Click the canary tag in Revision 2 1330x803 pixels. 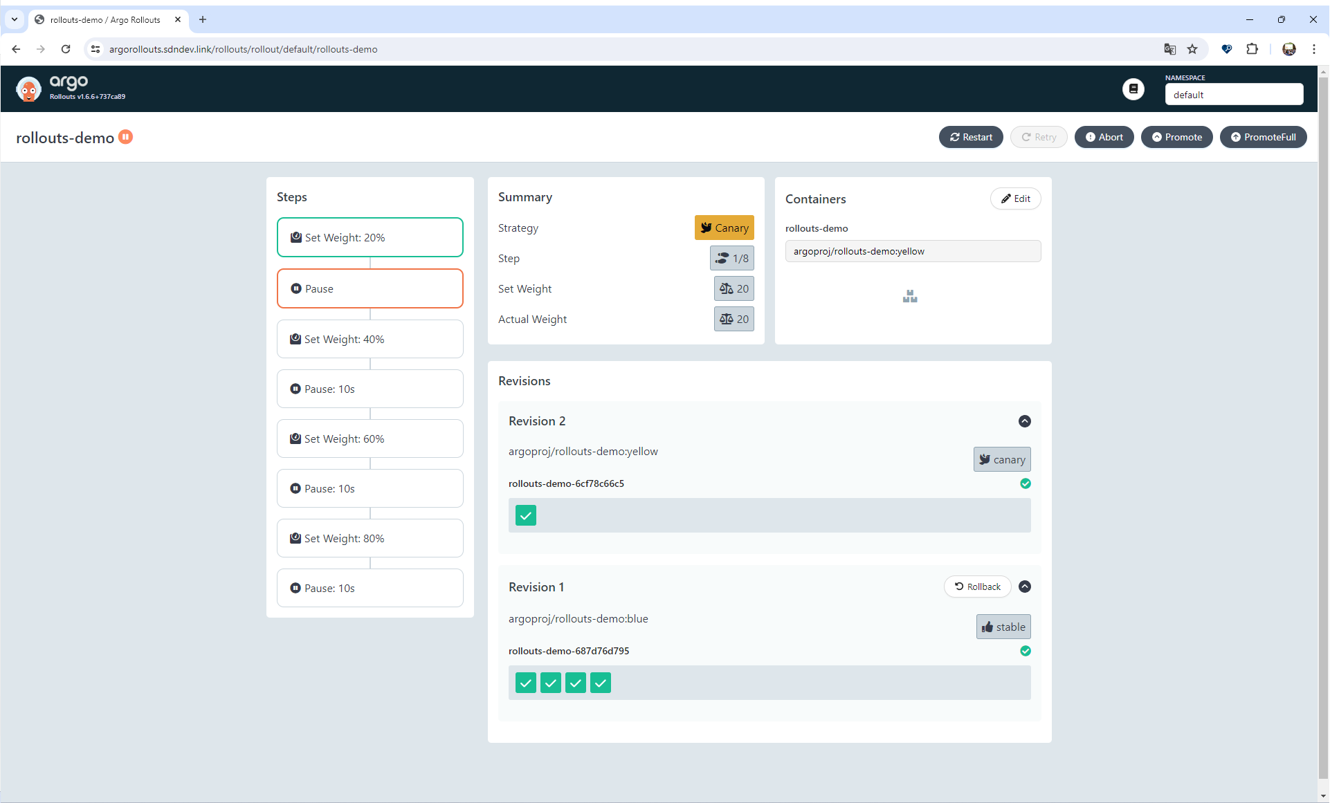pyautogui.click(x=1002, y=459)
